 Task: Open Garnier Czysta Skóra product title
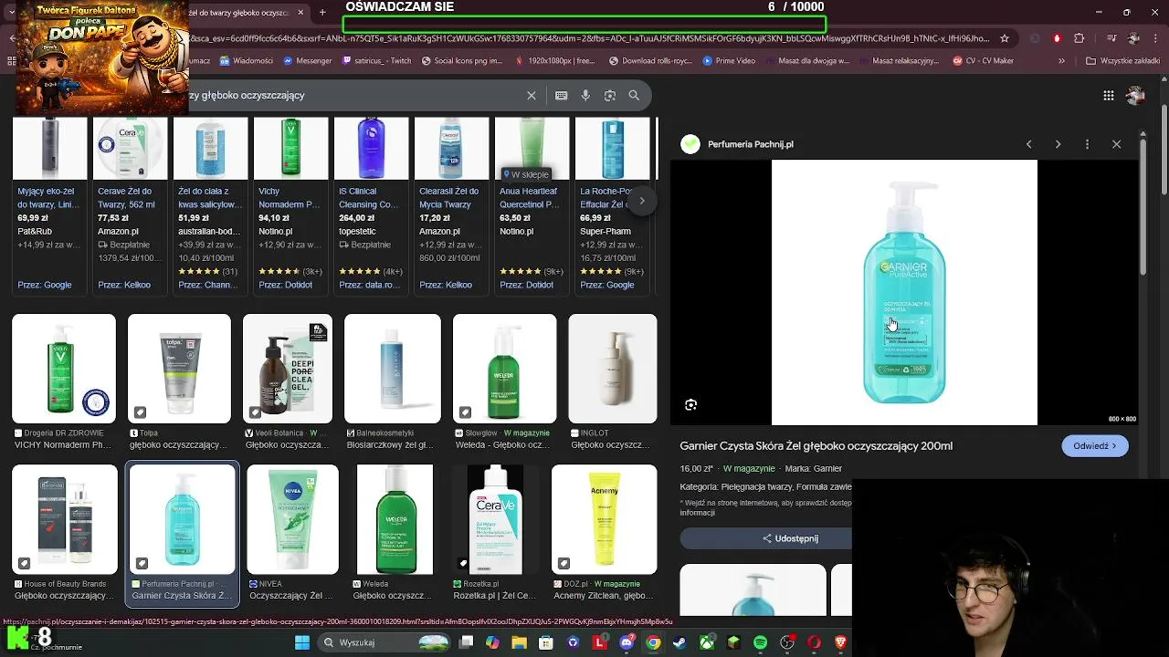pyautogui.click(x=816, y=446)
